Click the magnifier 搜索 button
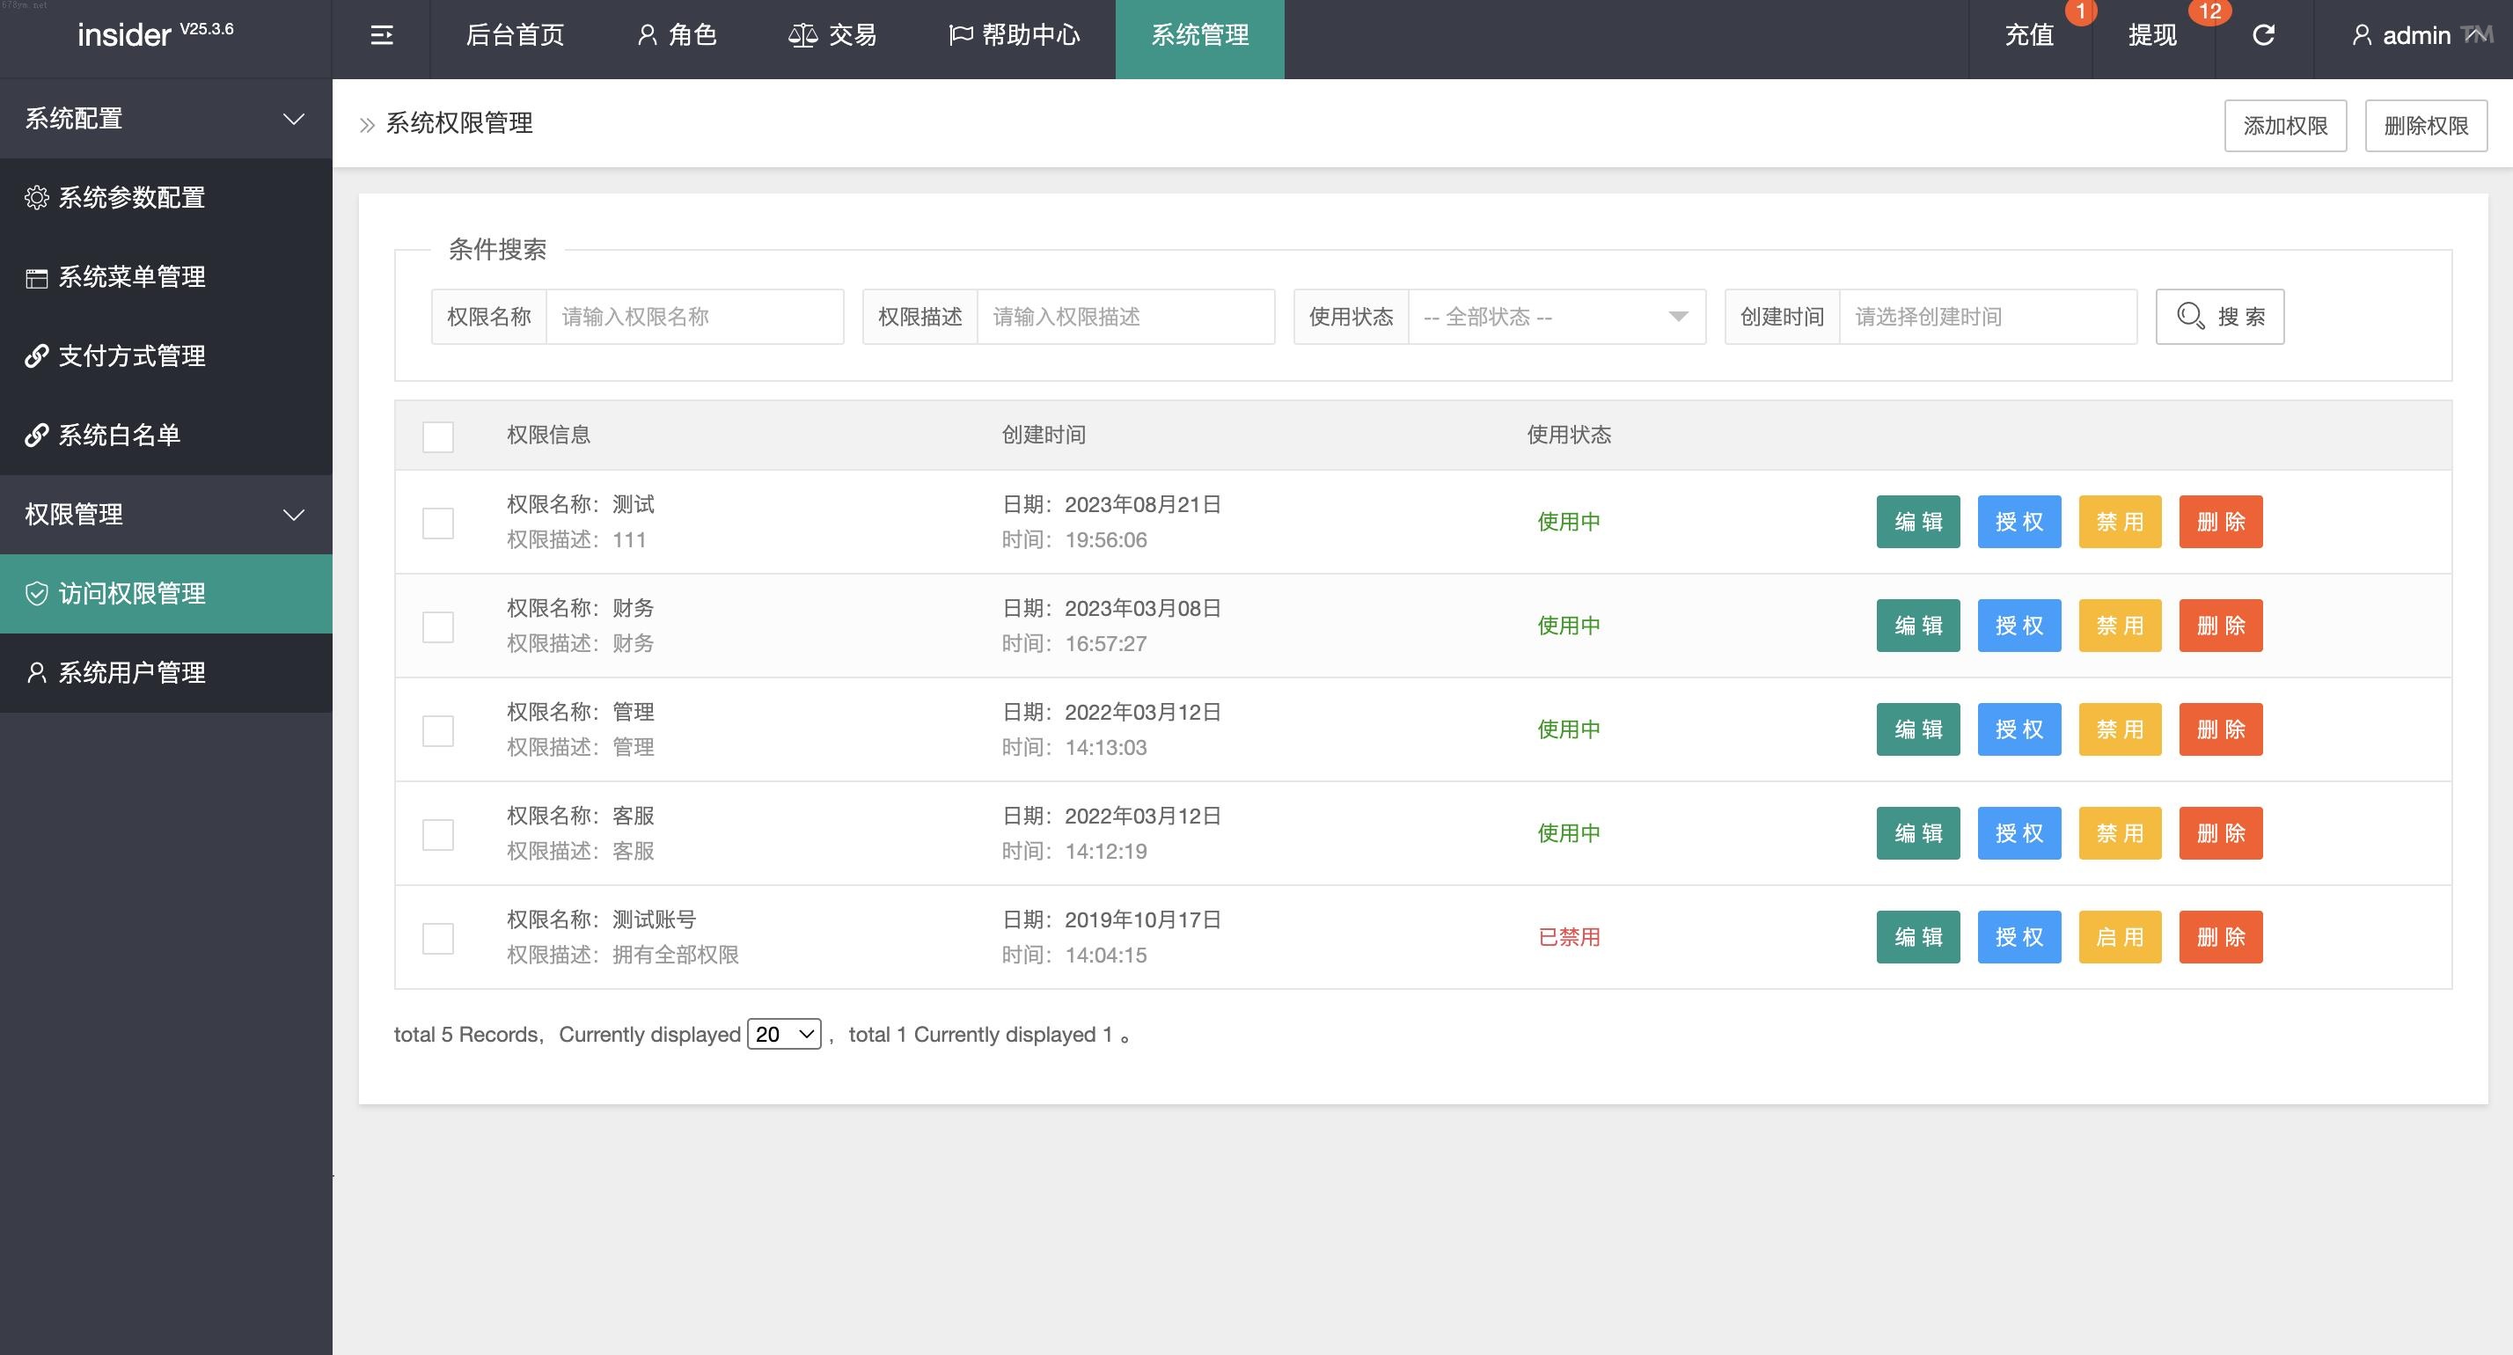The height and width of the screenshot is (1355, 2513). point(2219,317)
